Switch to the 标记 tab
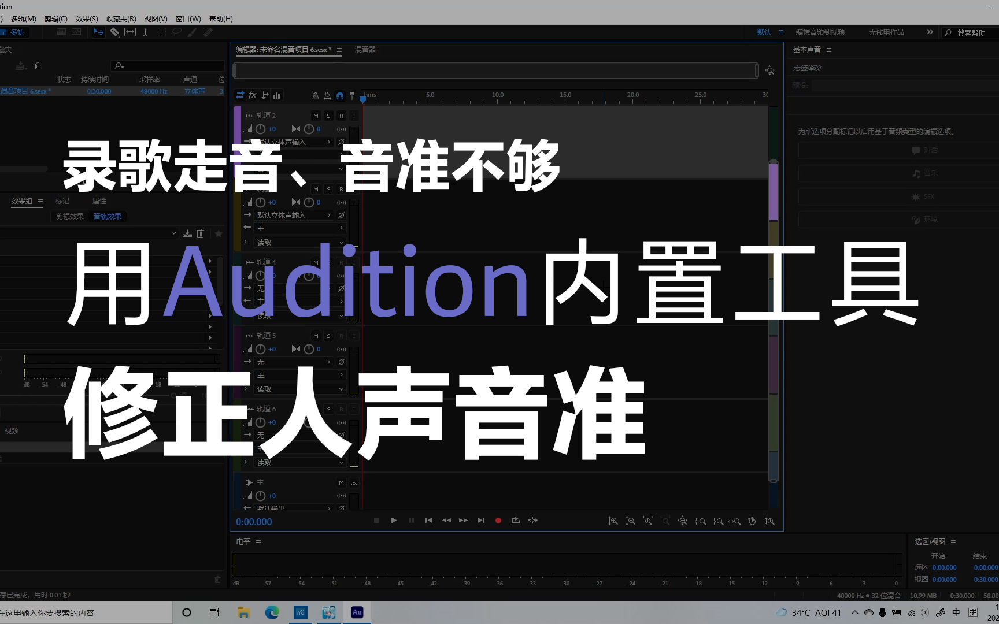The width and height of the screenshot is (999, 624). (62, 201)
